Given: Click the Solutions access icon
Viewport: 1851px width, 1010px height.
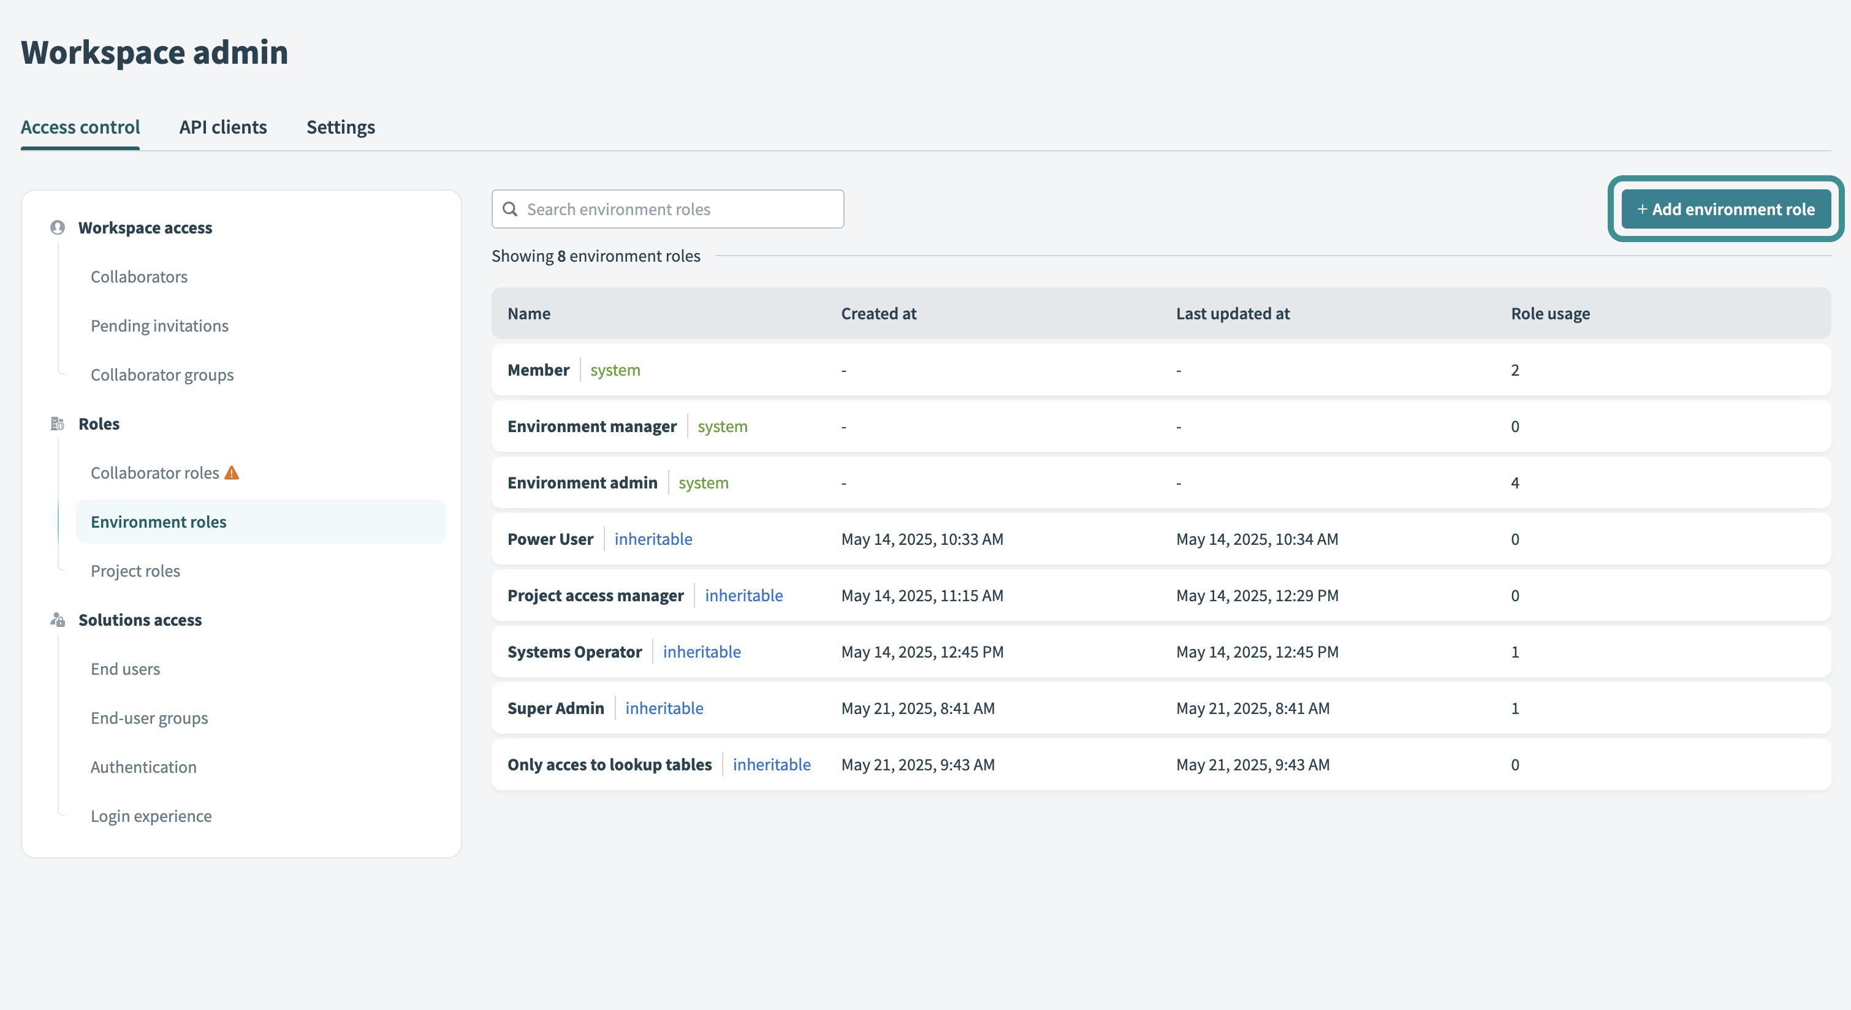Looking at the screenshot, I should [57, 620].
